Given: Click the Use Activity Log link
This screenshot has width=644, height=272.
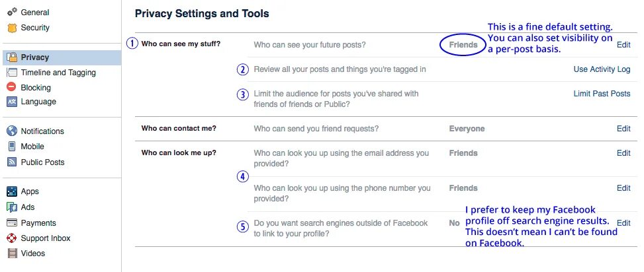Looking at the screenshot, I should (x=602, y=69).
